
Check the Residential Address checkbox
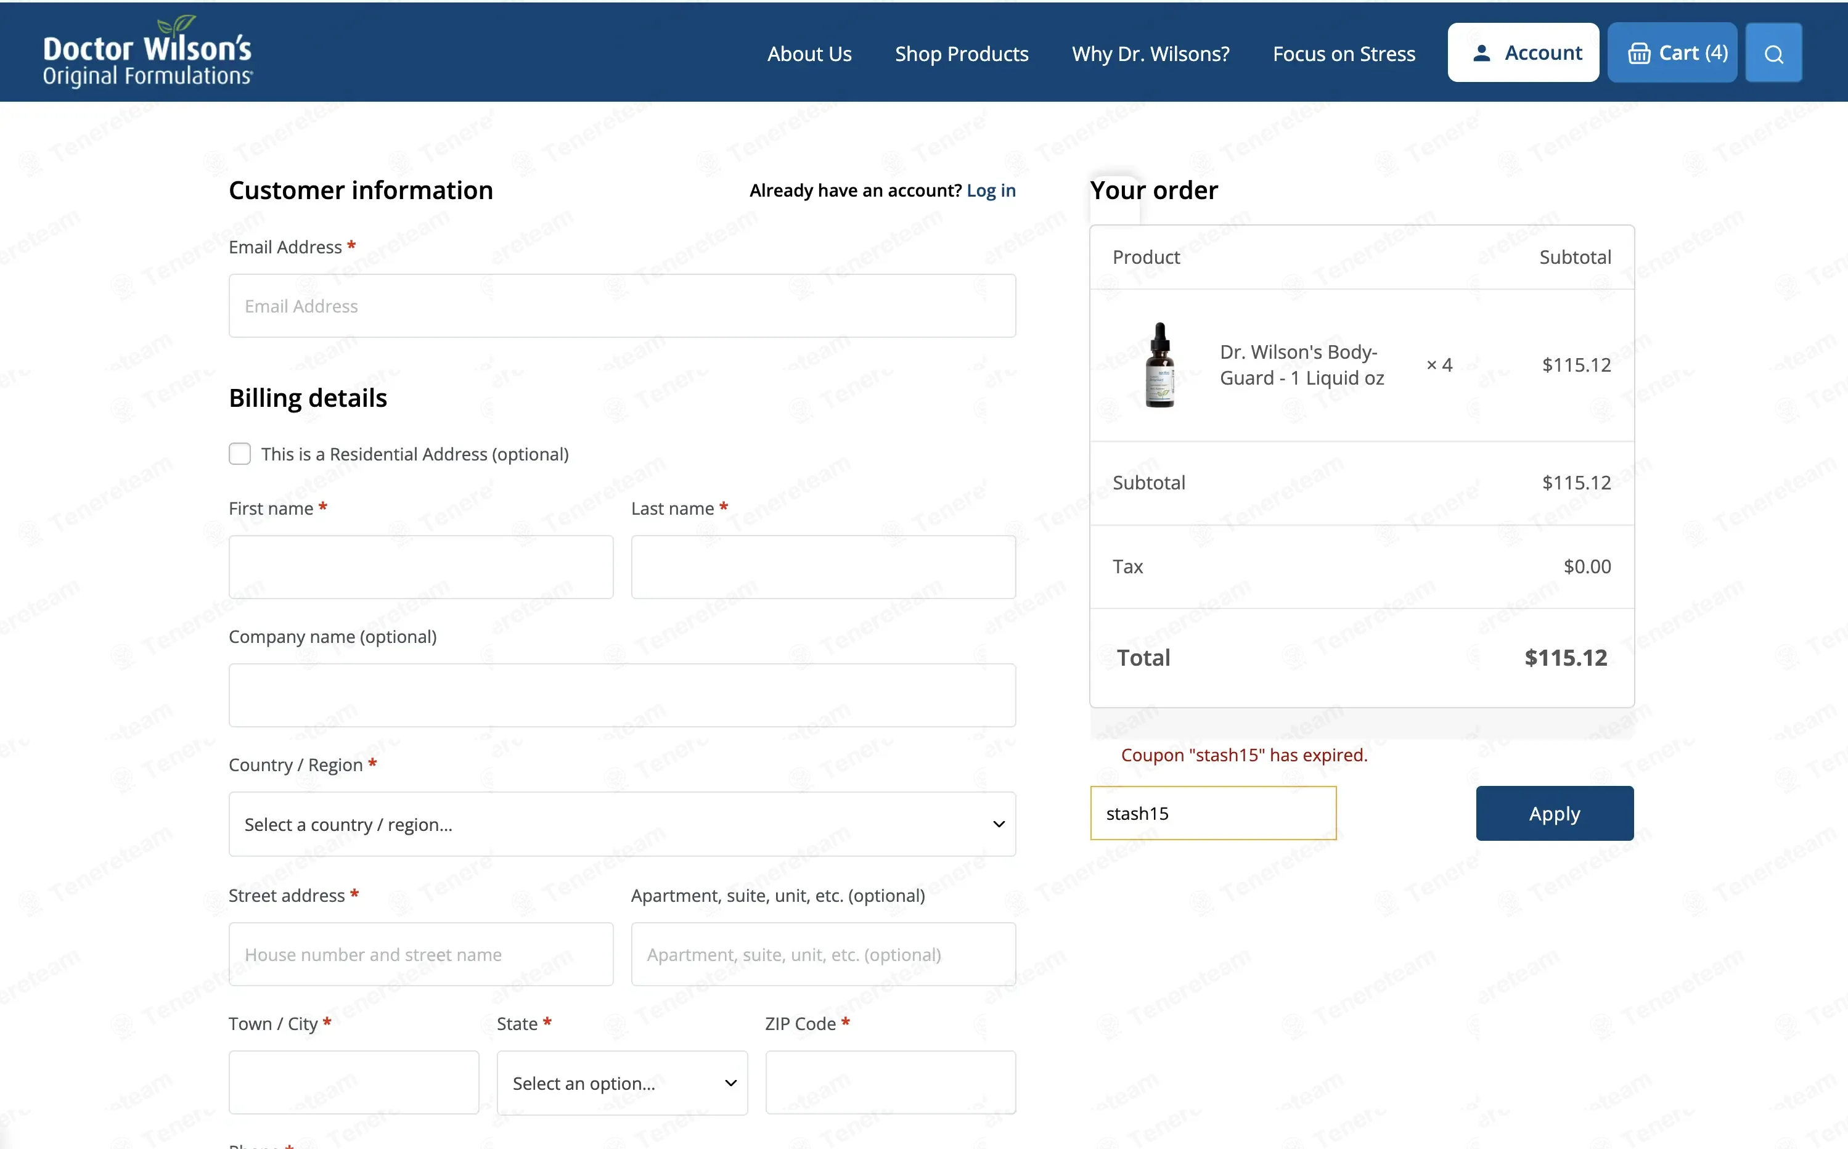(240, 454)
